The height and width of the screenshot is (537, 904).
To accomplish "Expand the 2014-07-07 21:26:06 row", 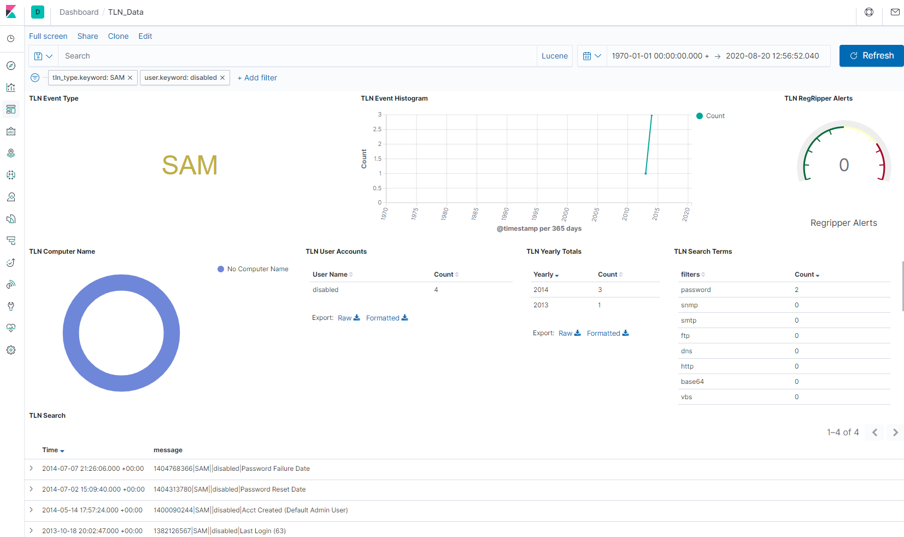I will pyautogui.click(x=31, y=468).
